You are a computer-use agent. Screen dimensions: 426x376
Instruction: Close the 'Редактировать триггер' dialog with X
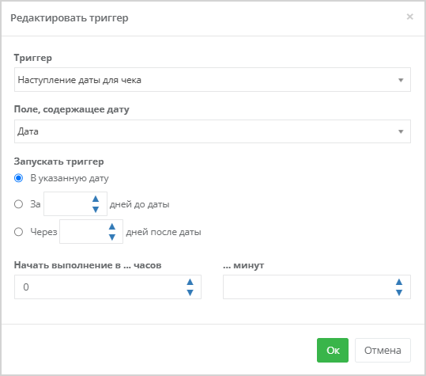click(409, 17)
